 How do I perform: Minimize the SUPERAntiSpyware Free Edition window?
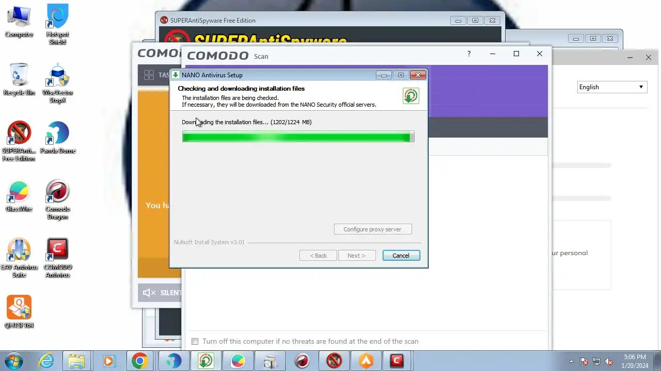point(458,21)
